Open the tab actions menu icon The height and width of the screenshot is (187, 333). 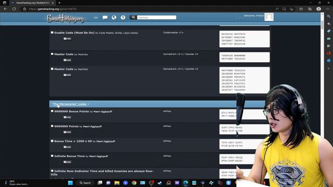point(5,3)
